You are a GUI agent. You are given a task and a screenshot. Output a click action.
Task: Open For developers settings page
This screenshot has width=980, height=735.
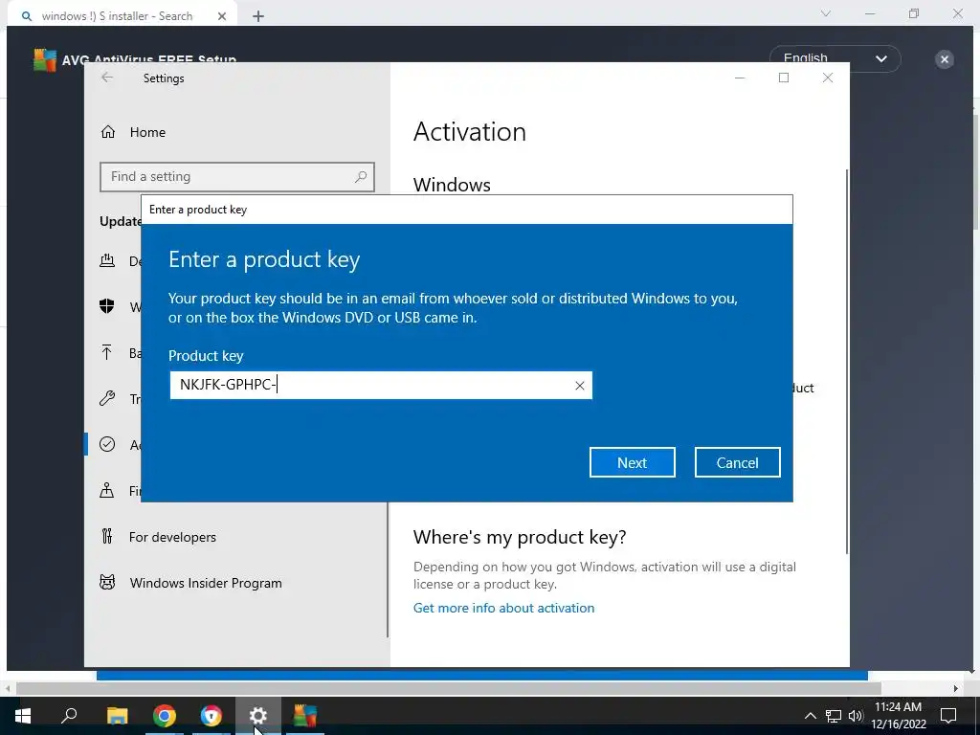tap(172, 537)
